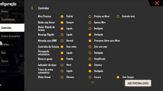This screenshot has height=91, width=163.
Task: Choose Preciso ao Mirar for Mira Precisa
Action: coord(90,16)
